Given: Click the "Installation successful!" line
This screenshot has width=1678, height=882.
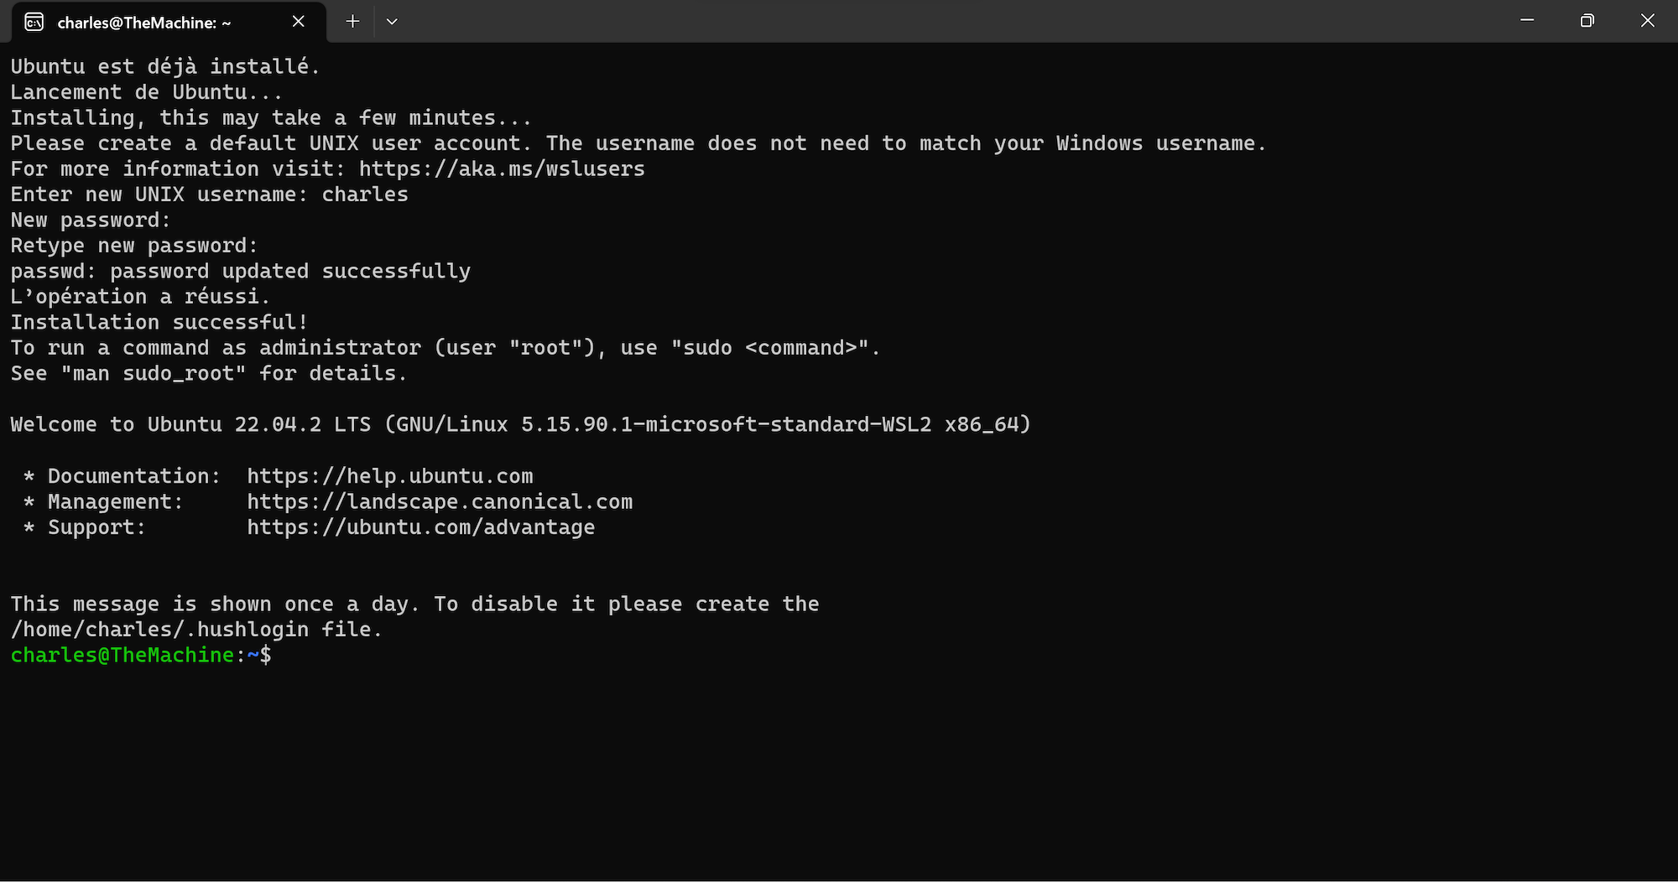Looking at the screenshot, I should [159, 323].
